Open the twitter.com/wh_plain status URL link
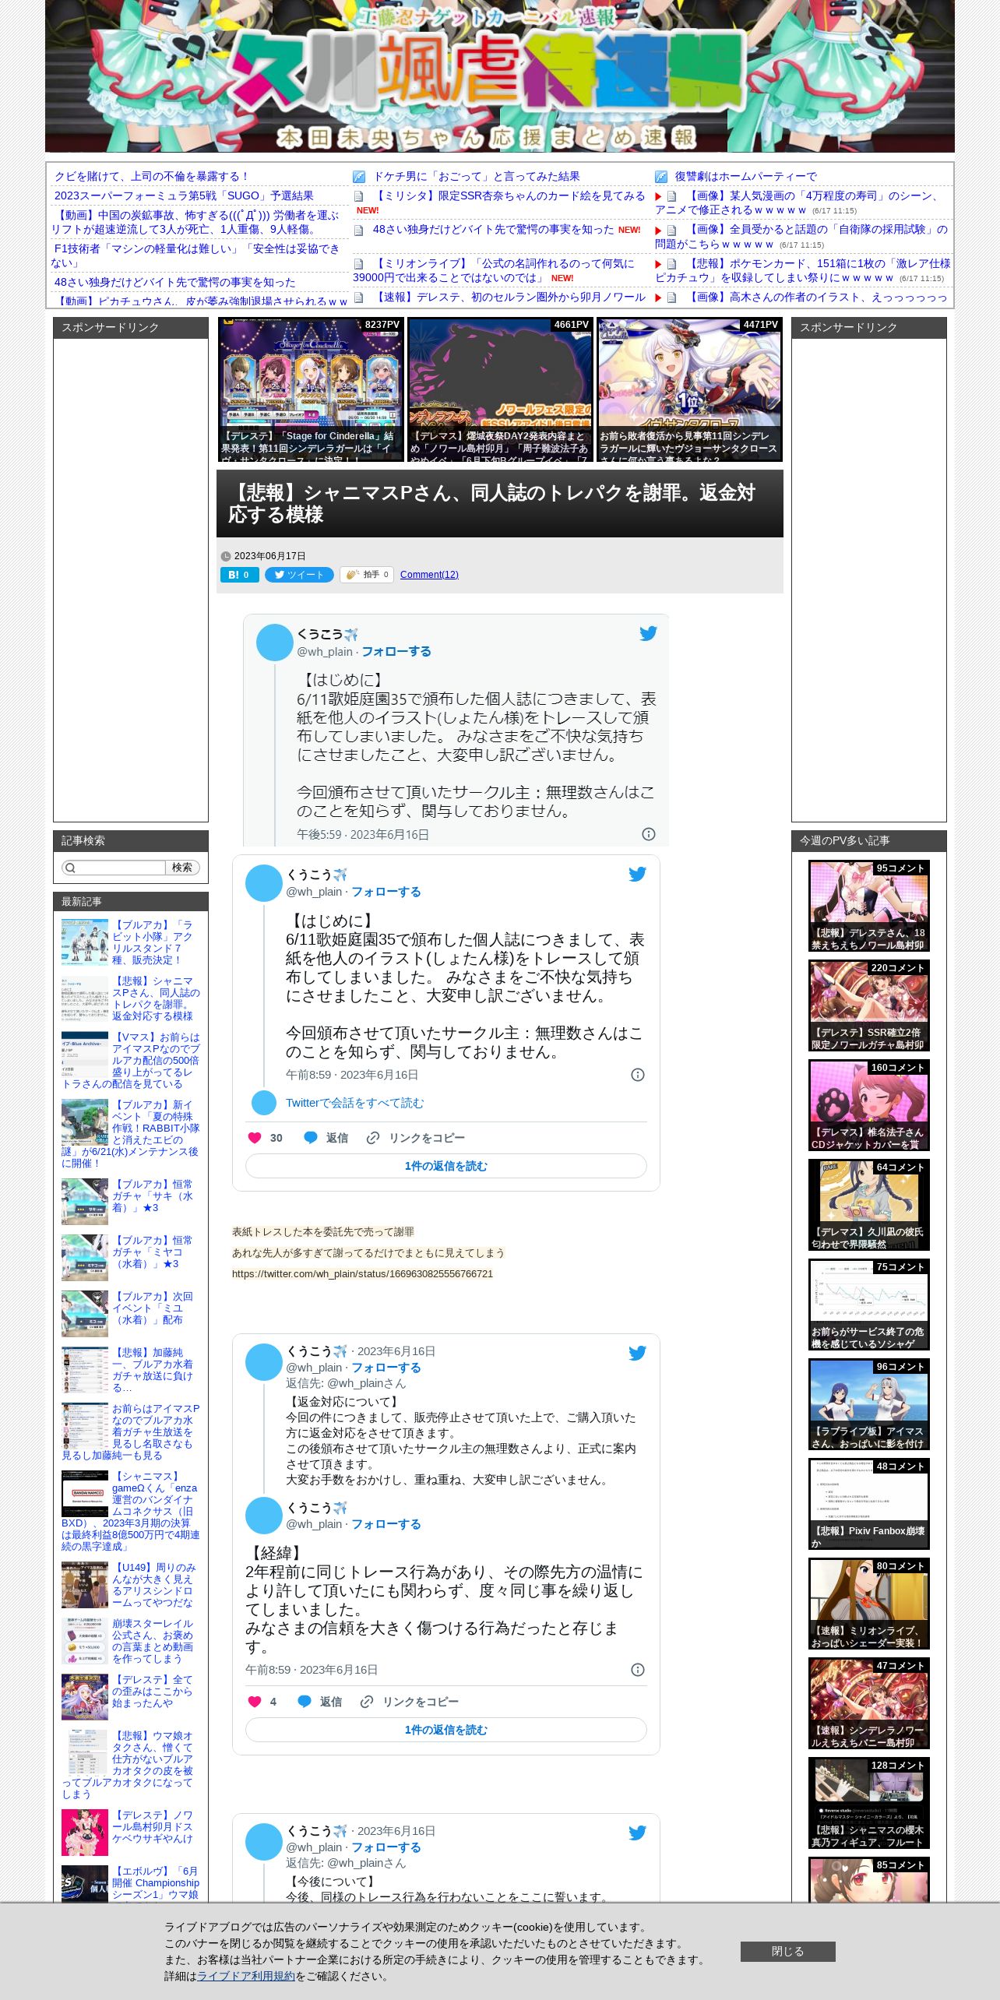Image resolution: width=1000 pixels, height=2000 pixels. [362, 1274]
